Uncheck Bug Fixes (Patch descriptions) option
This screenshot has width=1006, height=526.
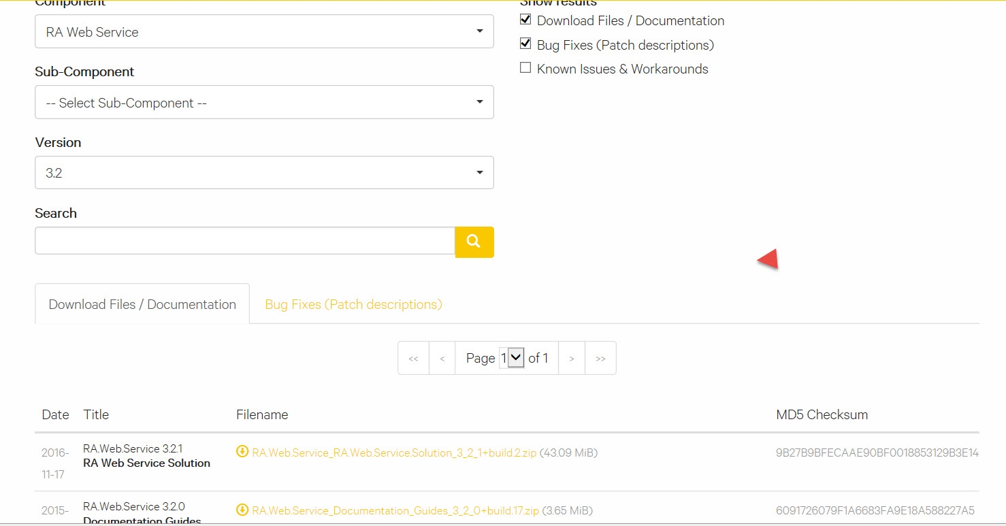[525, 43]
